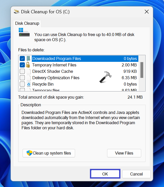Check the Delivery Optimization Files checkbox
The image size is (164, 187).
pyautogui.click(x=22, y=78)
